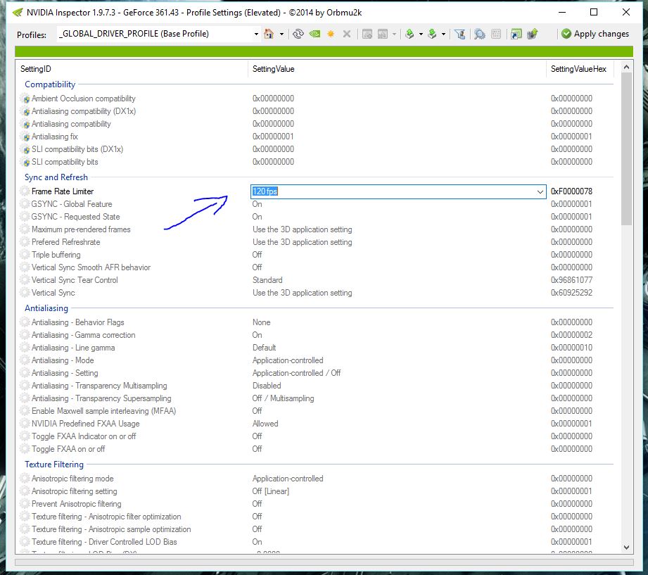Image resolution: width=648 pixels, height=575 pixels.
Task: Click gear icon beside Frame Rate Limiter
Action: click(25, 191)
